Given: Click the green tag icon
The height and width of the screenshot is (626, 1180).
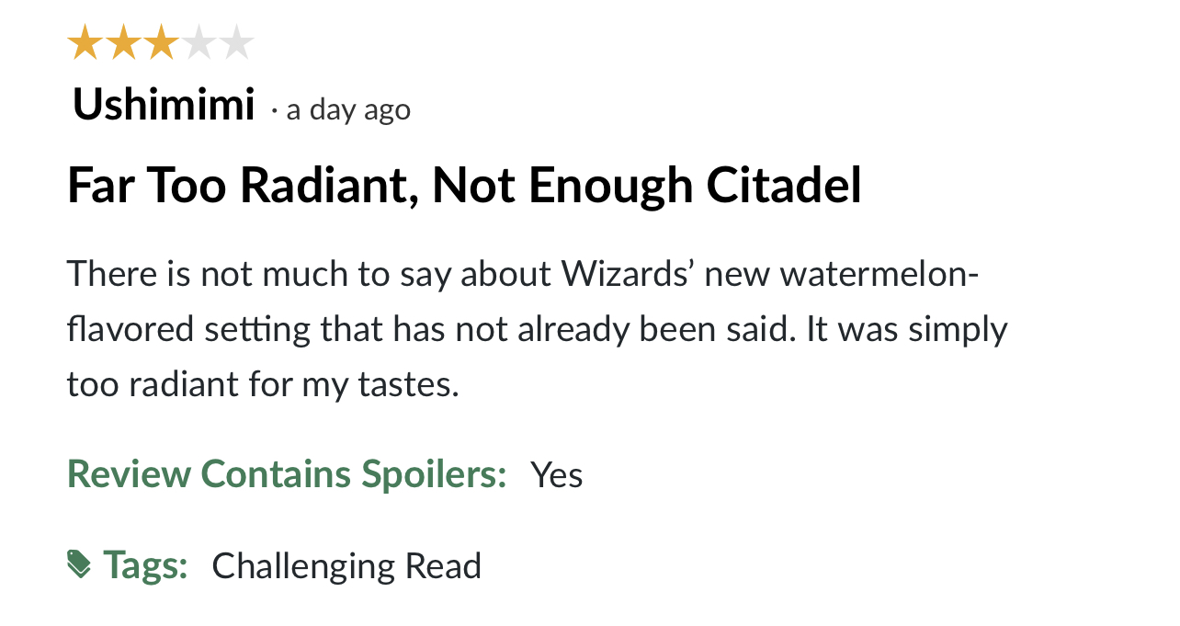Looking at the screenshot, I should click(80, 564).
